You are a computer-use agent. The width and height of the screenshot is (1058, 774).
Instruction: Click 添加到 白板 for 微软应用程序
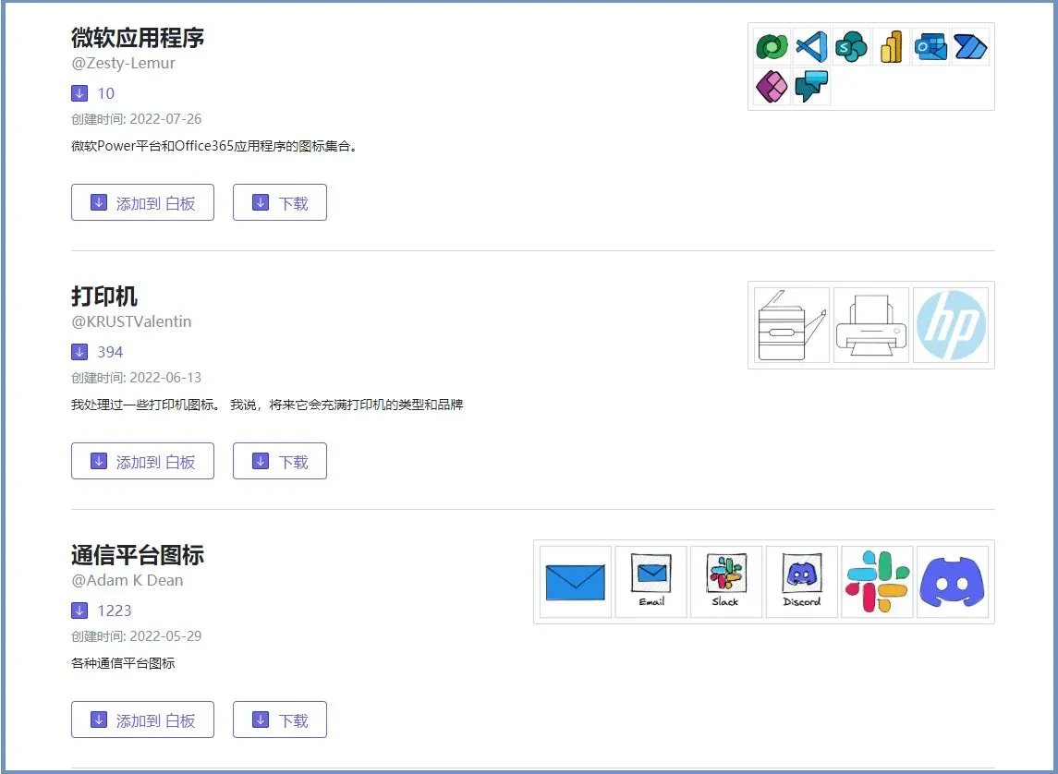click(142, 202)
